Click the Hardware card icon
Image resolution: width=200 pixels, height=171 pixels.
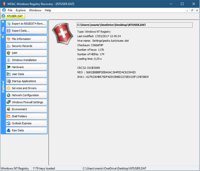click(8, 67)
